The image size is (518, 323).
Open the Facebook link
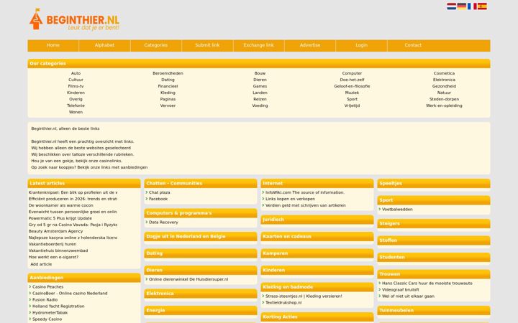tap(158, 199)
